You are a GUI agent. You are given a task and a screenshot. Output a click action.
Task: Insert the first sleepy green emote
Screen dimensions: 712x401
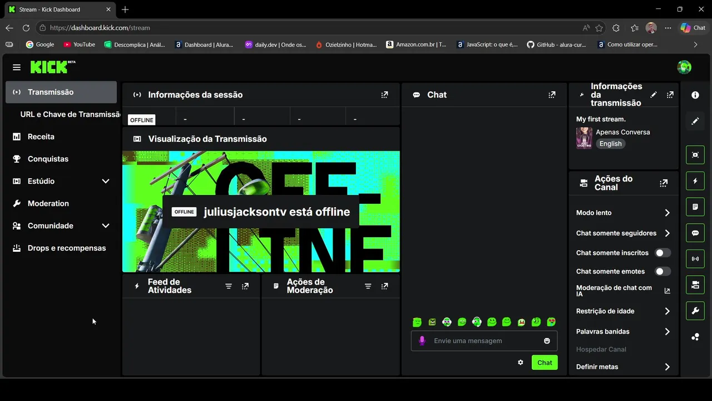pyautogui.click(x=417, y=322)
